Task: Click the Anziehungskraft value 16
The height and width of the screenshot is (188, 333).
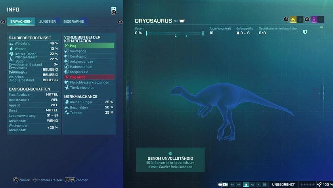Action: (211, 33)
